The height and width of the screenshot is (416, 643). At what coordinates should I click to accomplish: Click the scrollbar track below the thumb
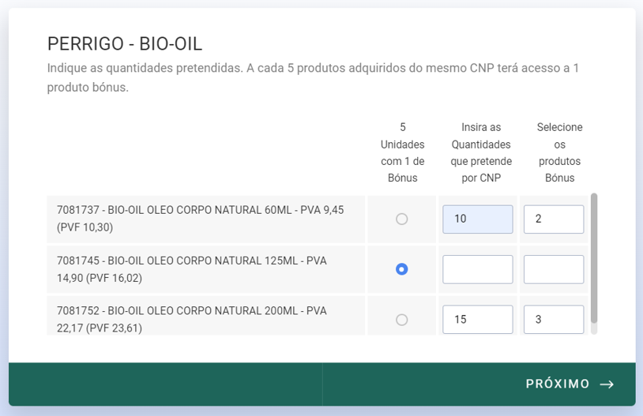coord(594,328)
